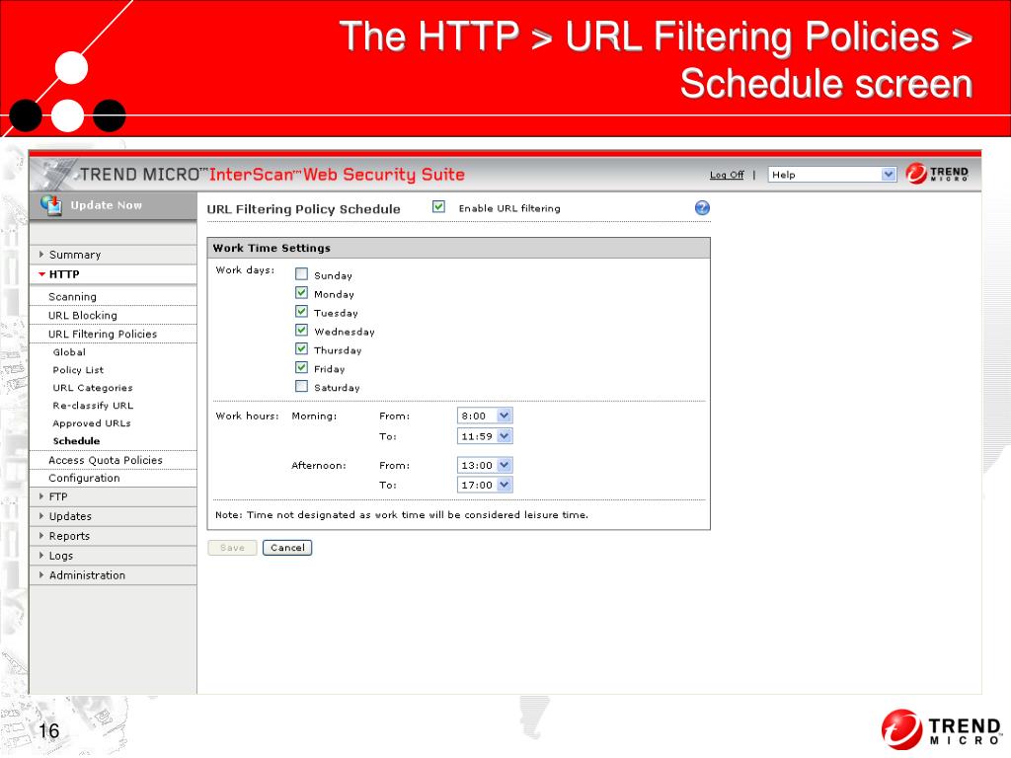Open the Help dropdown in header
Screen dimensions: 1011x758
[x=831, y=175]
